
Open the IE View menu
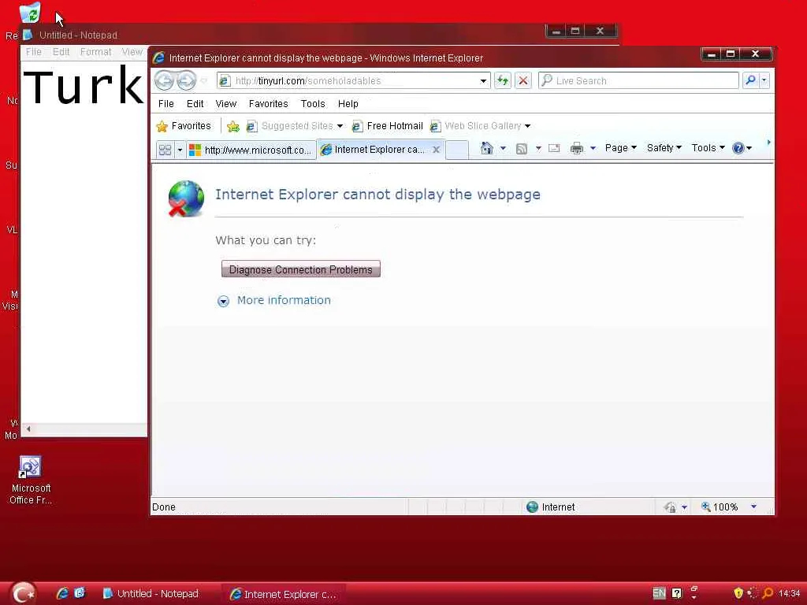[x=226, y=104]
